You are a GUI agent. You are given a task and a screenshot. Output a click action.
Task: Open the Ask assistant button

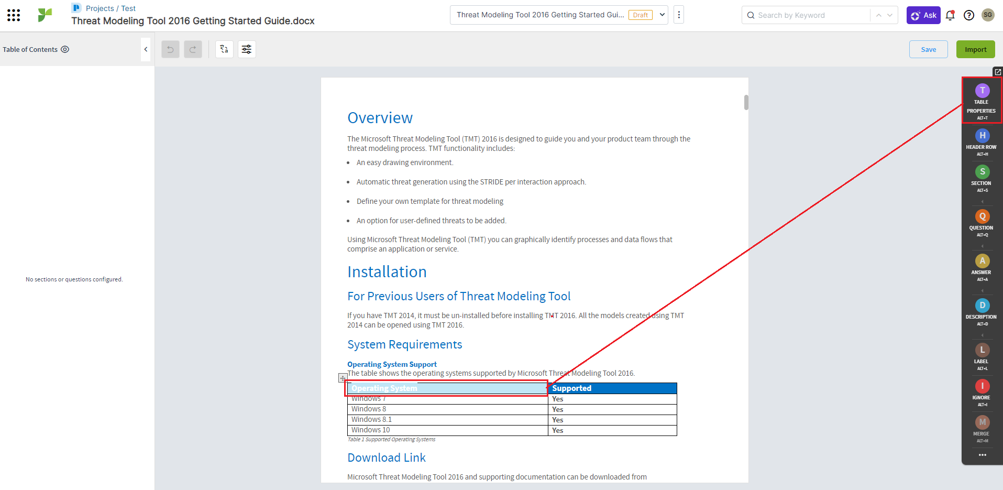pos(923,15)
